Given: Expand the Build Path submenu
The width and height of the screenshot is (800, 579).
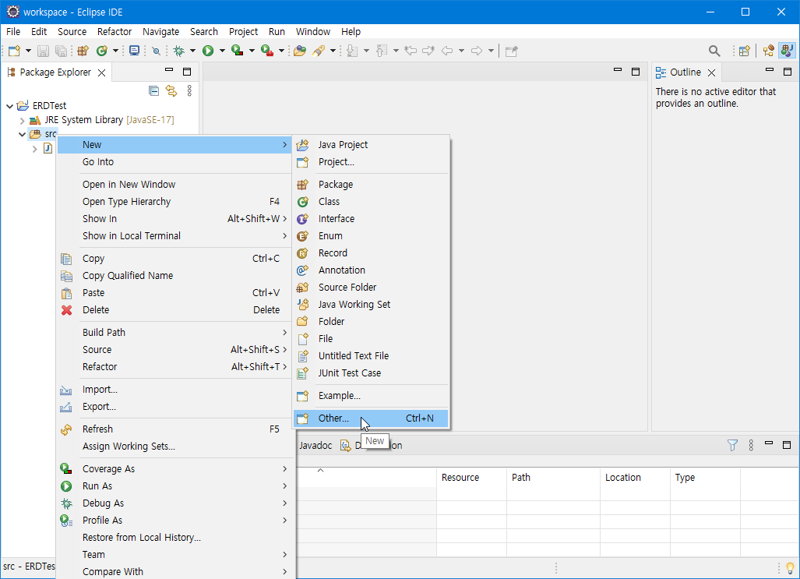Looking at the screenshot, I should pos(174,333).
